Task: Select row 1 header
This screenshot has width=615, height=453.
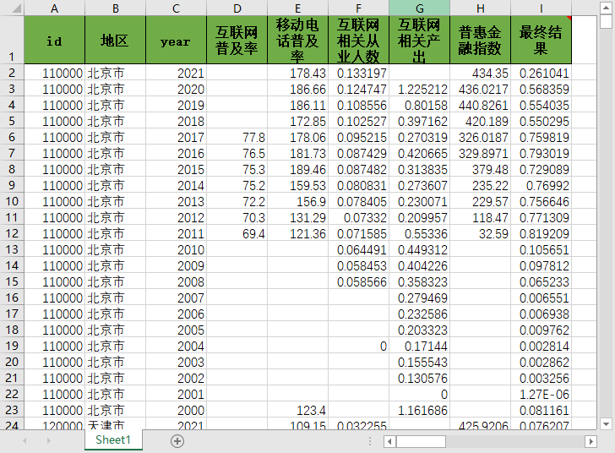Action: pyautogui.click(x=12, y=40)
